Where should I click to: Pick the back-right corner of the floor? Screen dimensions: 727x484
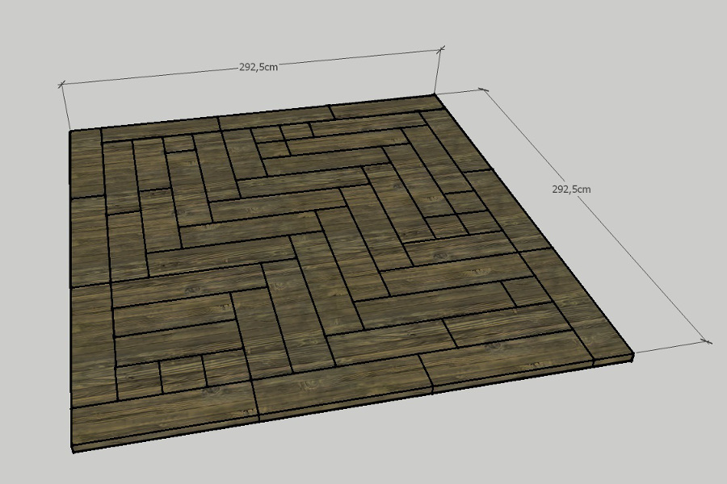point(437,95)
